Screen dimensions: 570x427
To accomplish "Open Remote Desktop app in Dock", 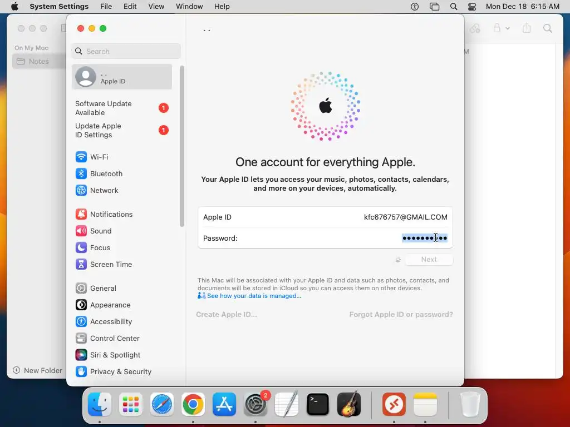I will [394, 404].
